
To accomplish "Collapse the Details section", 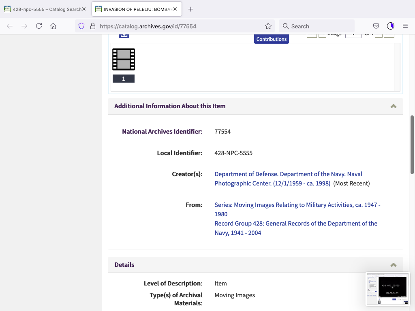I will pos(393,265).
